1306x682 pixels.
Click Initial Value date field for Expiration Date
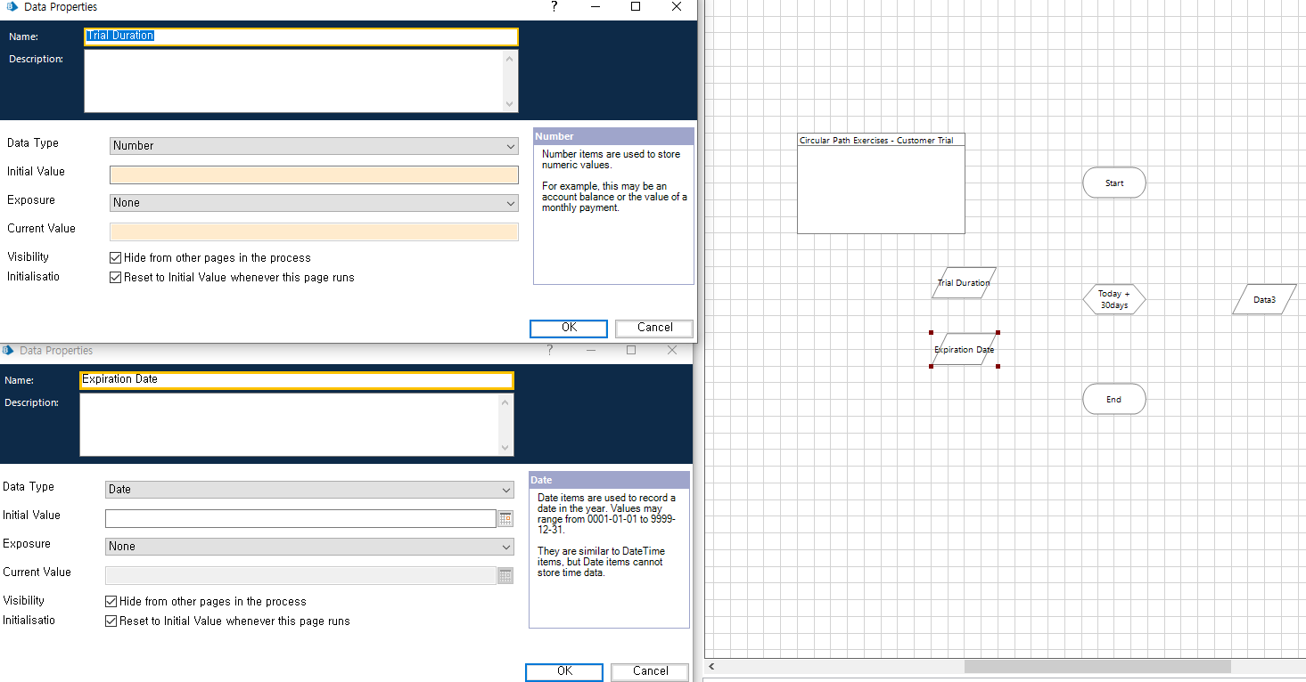(300, 518)
